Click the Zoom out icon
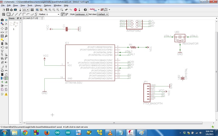Screen dimensions: 218x136 point(54,10)
